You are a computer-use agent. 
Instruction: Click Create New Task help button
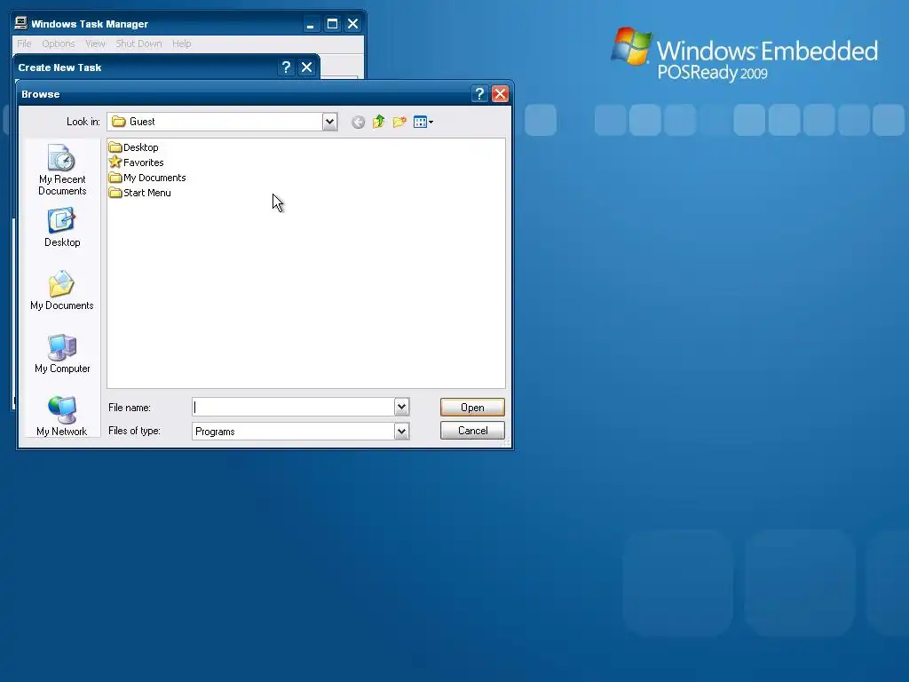(x=286, y=67)
